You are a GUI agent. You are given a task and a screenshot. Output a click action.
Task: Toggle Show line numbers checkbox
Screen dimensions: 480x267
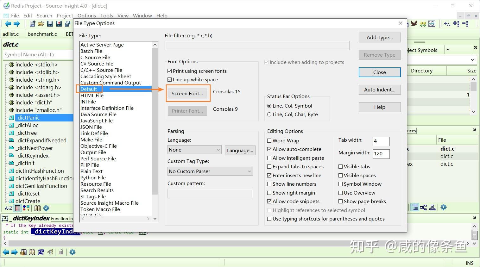(292, 184)
